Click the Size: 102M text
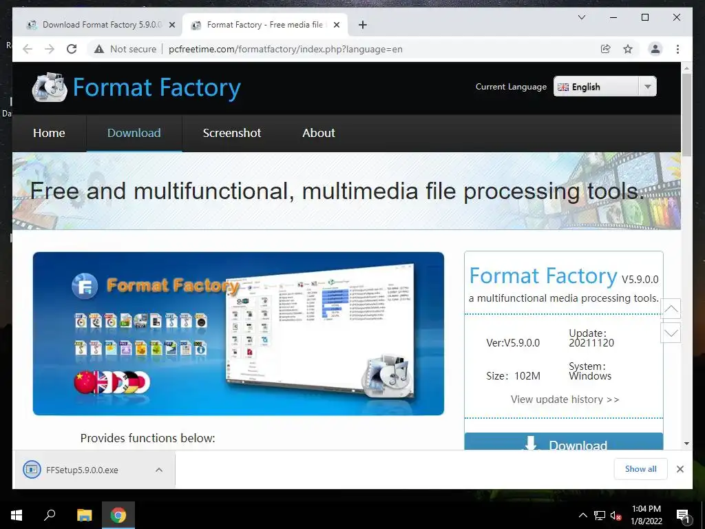This screenshot has height=529, width=705. [x=513, y=376]
